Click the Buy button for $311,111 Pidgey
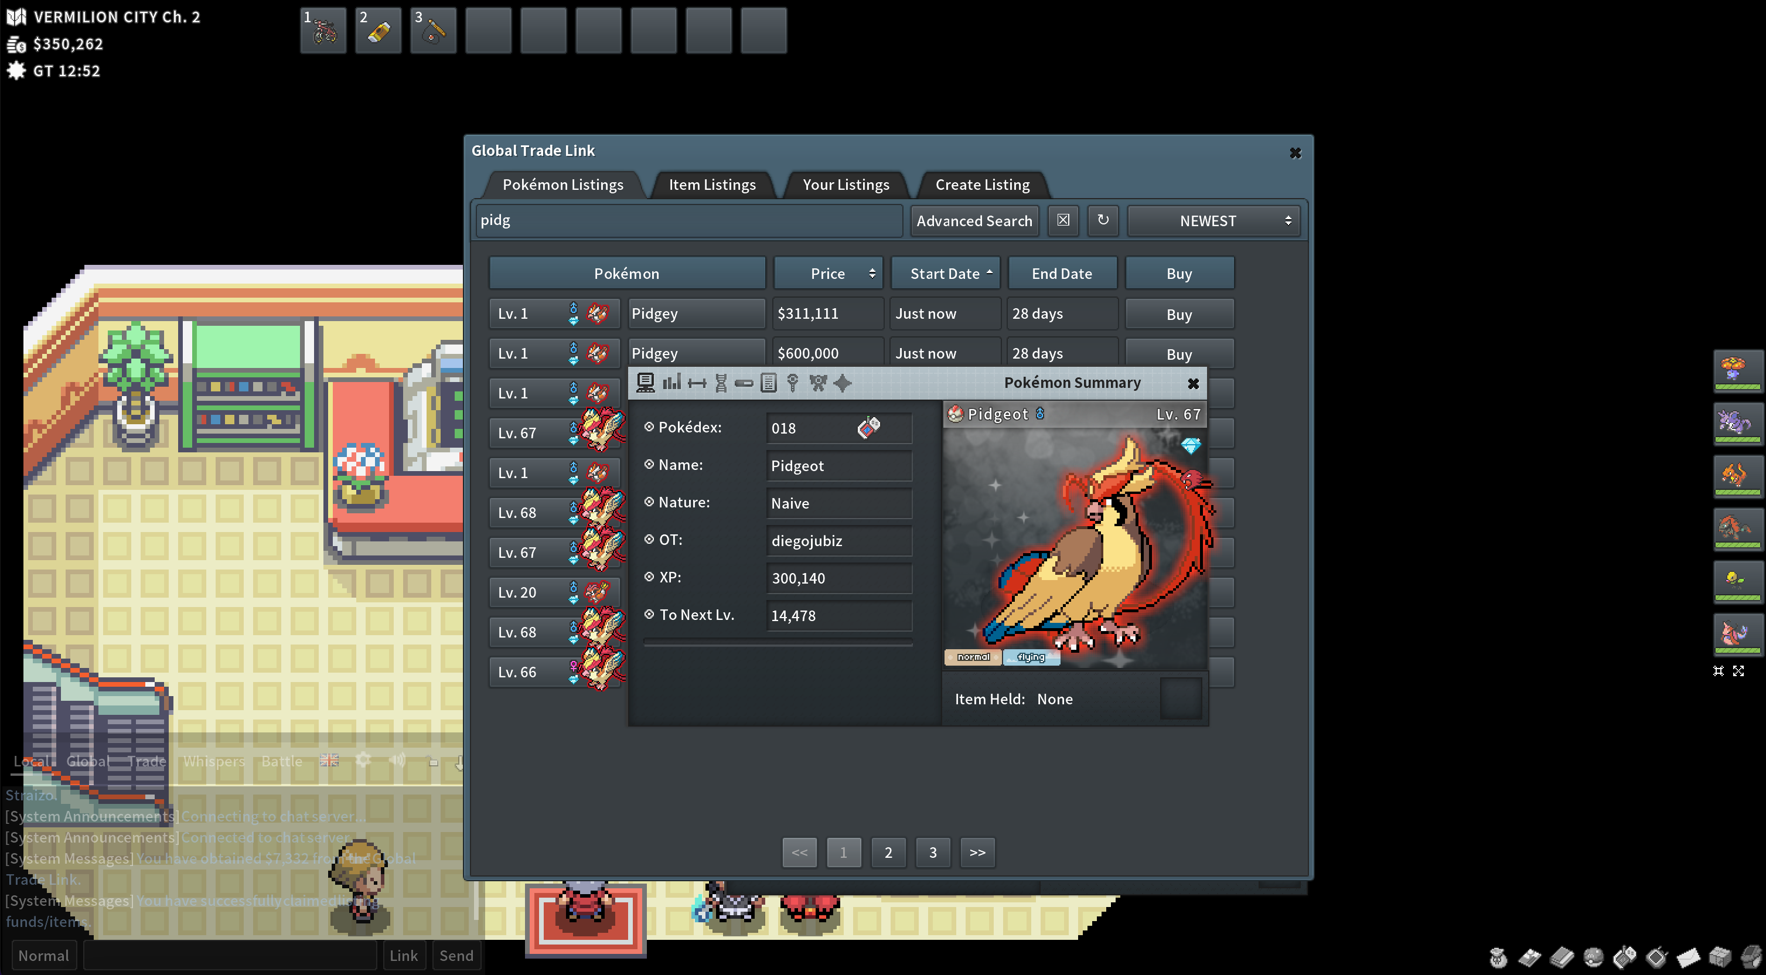Screen dimensions: 1766x975 click(1178, 313)
